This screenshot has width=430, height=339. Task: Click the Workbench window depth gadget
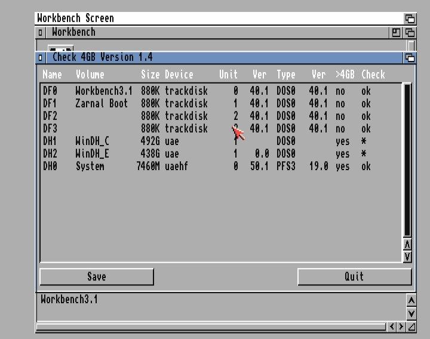410,33
